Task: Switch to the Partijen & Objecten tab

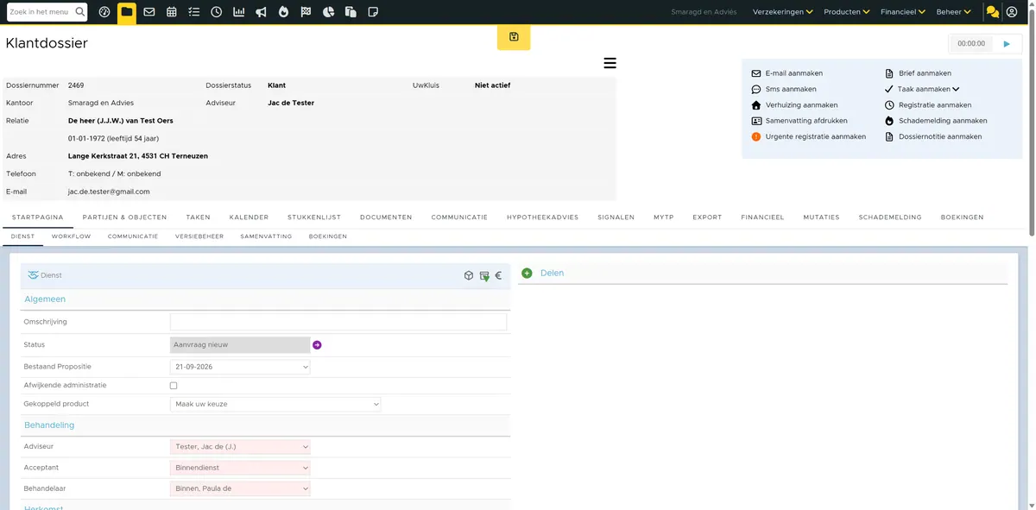Action: coord(124,217)
